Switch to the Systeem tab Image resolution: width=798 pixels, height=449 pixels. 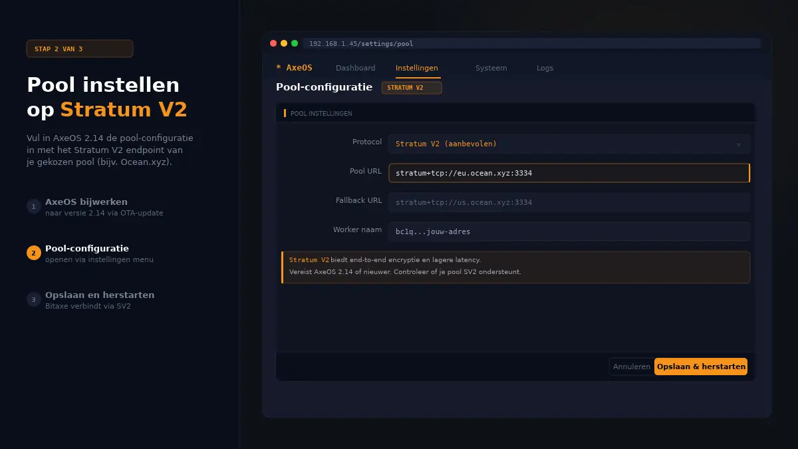pyautogui.click(x=491, y=68)
